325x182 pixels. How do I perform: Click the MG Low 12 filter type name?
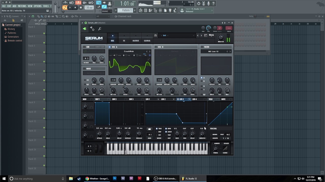click(x=213, y=51)
